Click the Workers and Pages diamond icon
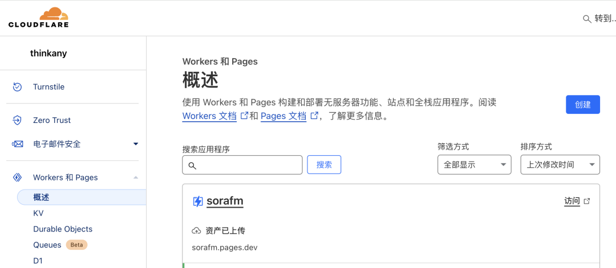This screenshot has height=268, width=616. click(17, 178)
